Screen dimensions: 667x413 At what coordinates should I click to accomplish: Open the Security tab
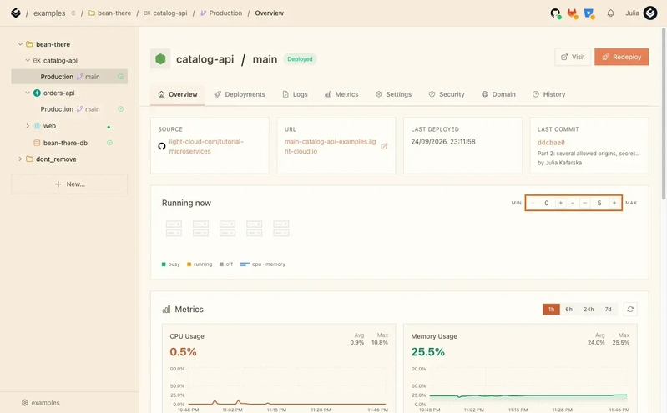click(x=447, y=94)
